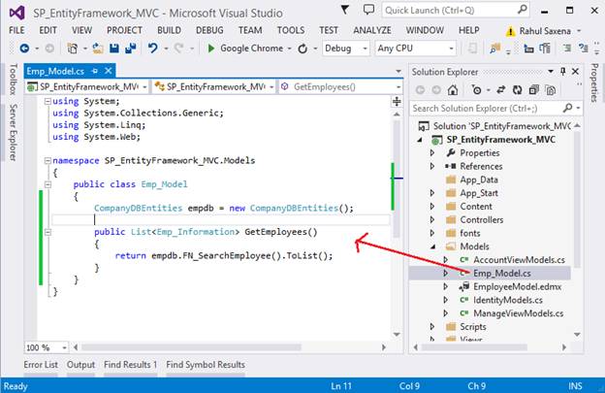Open the Debug configuration dropdown
The image size is (605, 393).
(x=365, y=49)
